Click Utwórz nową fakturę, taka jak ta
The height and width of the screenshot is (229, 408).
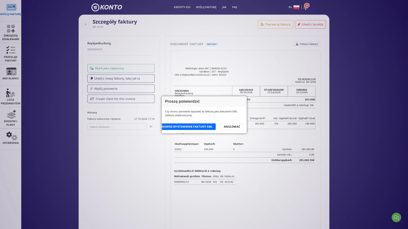[x=121, y=78]
